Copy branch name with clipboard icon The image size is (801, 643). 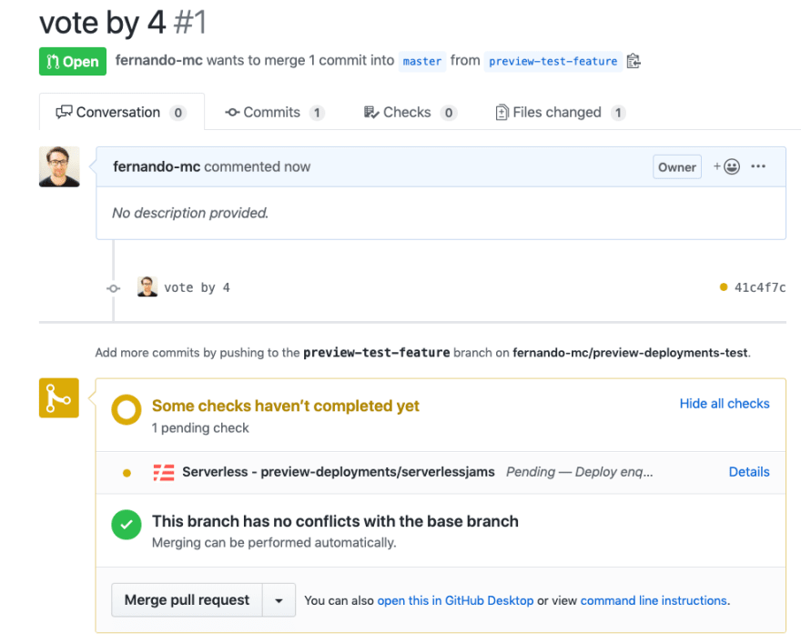click(x=634, y=61)
